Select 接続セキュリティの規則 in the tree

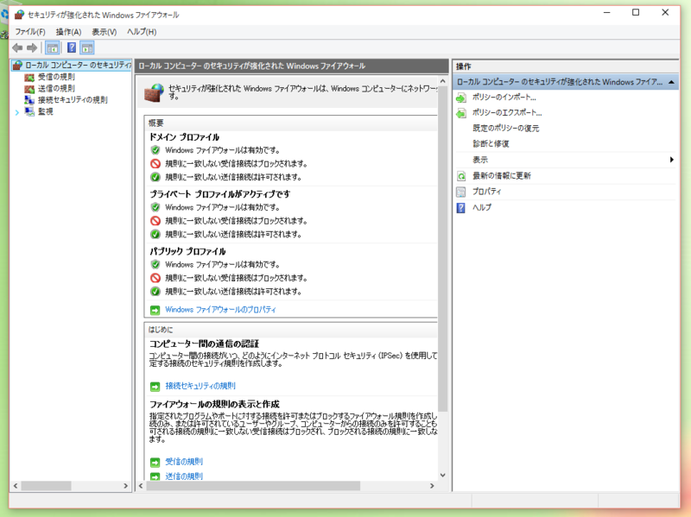tap(73, 100)
